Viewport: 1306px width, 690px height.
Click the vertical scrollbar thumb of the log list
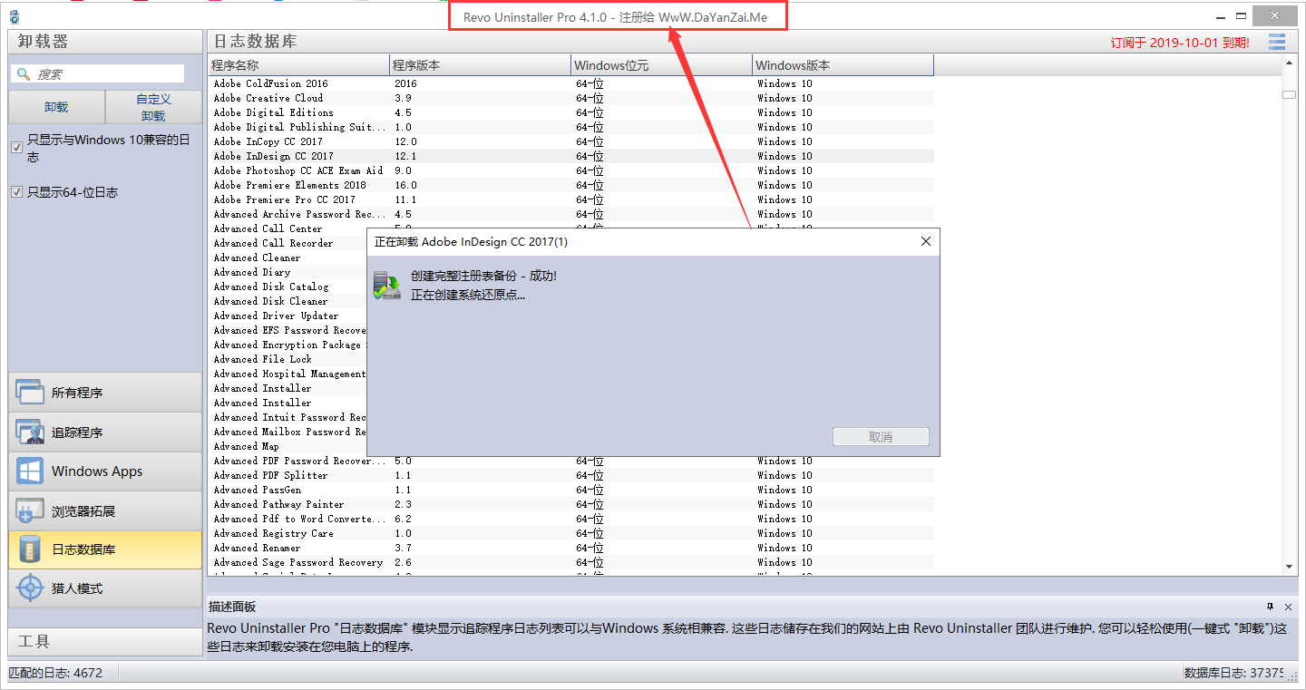[x=1289, y=94]
